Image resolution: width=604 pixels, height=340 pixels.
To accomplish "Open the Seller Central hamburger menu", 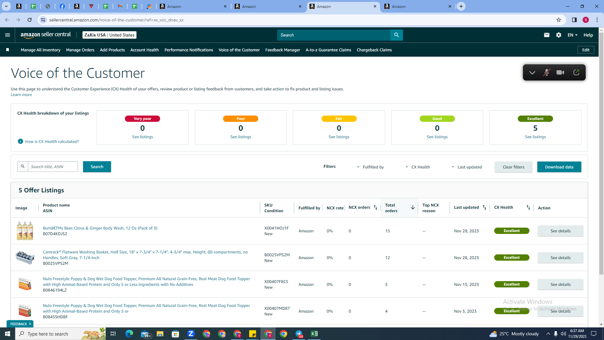I will pos(8,35).
